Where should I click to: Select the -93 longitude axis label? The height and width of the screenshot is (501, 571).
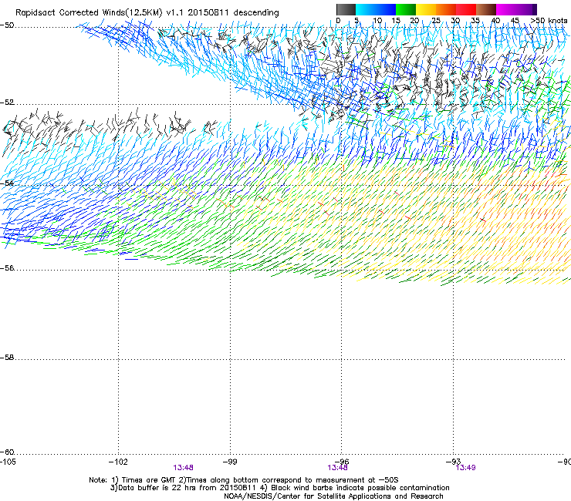(x=454, y=462)
